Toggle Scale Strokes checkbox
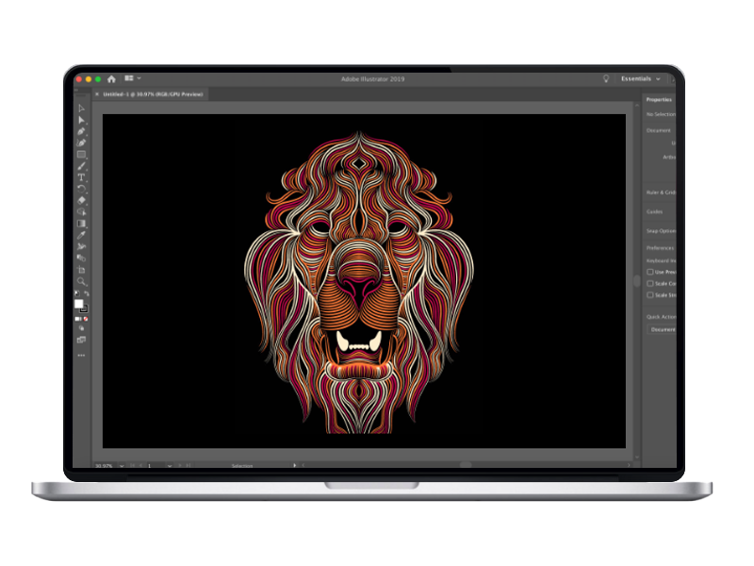The width and height of the screenshot is (754, 566). (x=650, y=295)
